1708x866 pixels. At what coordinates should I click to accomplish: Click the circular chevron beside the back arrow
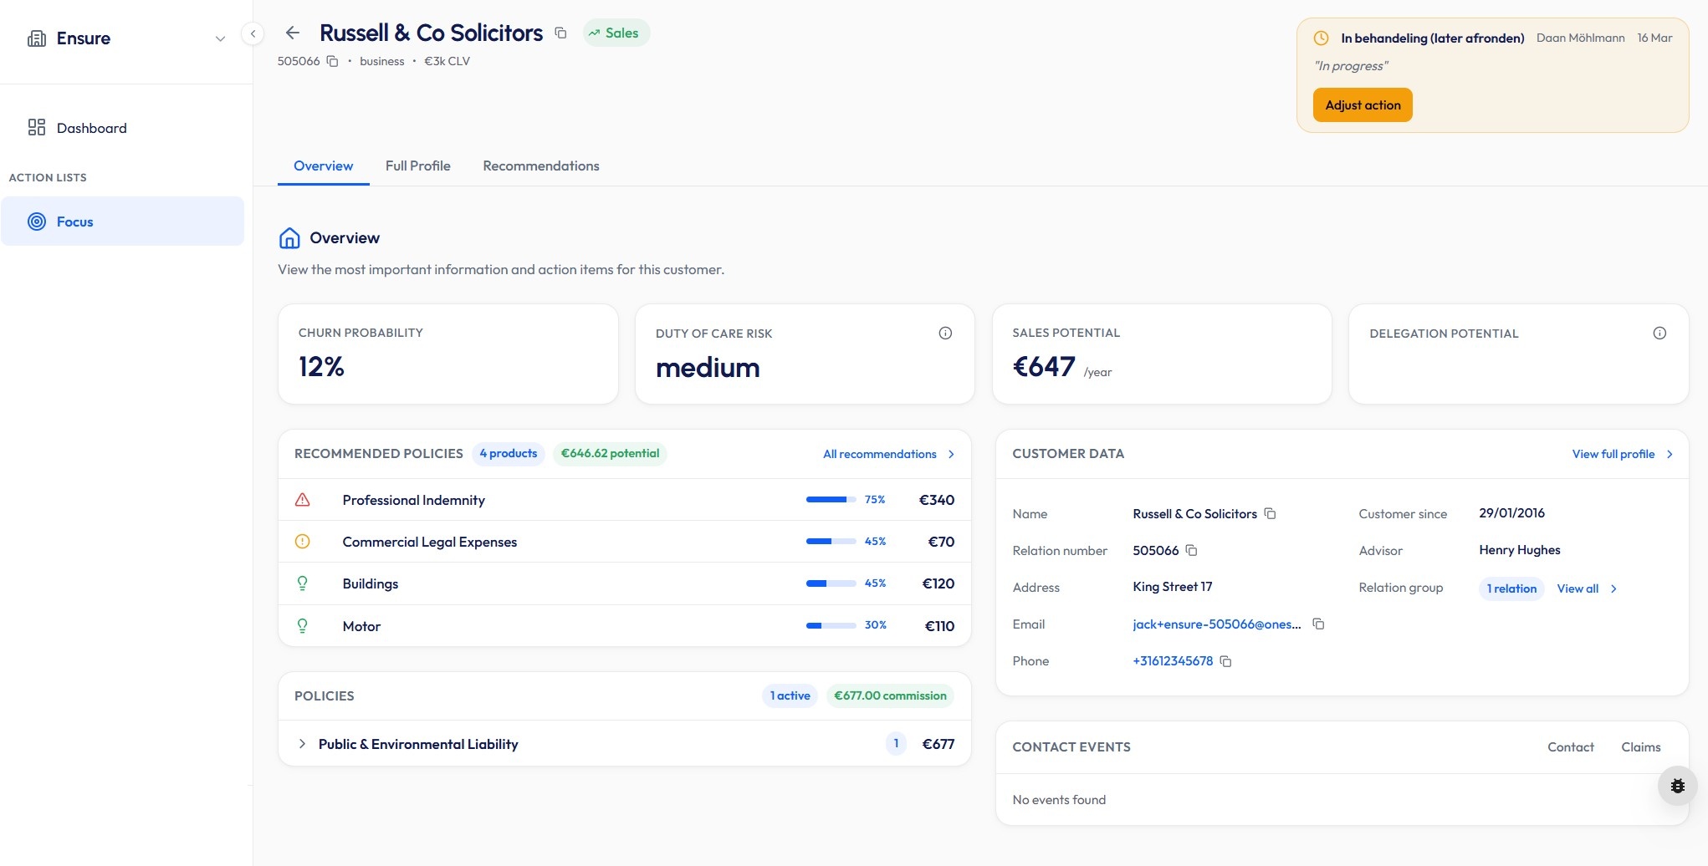coord(252,33)
